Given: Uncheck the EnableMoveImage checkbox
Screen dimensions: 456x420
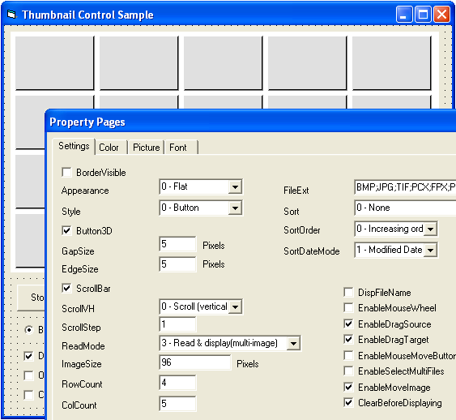Looking at the screenshot, I should tap(348, 387).
